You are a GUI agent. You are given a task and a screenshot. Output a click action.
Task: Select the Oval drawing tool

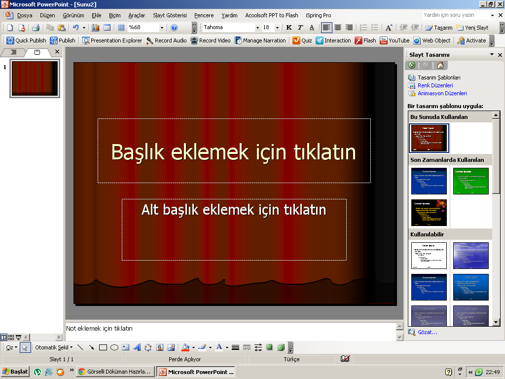(114, 347)
